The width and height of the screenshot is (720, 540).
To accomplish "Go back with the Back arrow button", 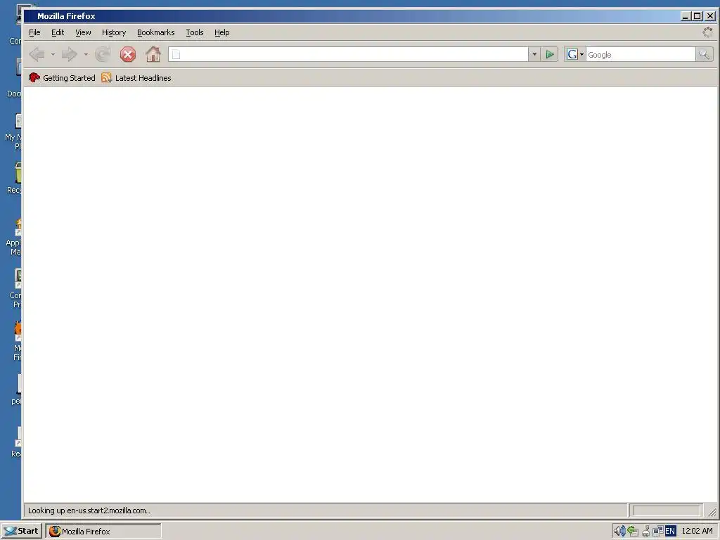I will point(37,55).
